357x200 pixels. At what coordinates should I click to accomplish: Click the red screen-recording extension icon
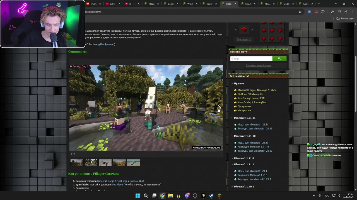[316, 12]
